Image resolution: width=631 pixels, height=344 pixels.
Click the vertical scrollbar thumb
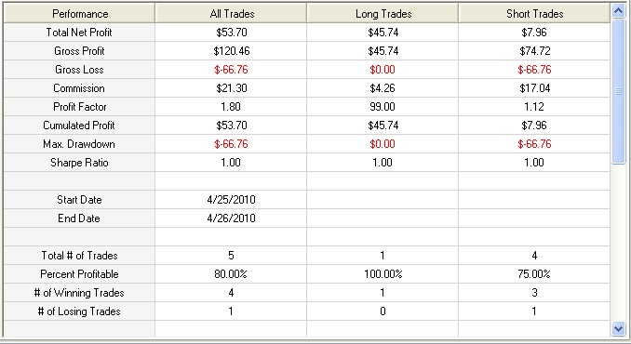pyautogui.click(x=618, y=91)
